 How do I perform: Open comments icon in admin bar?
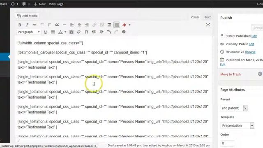point(26,4)
